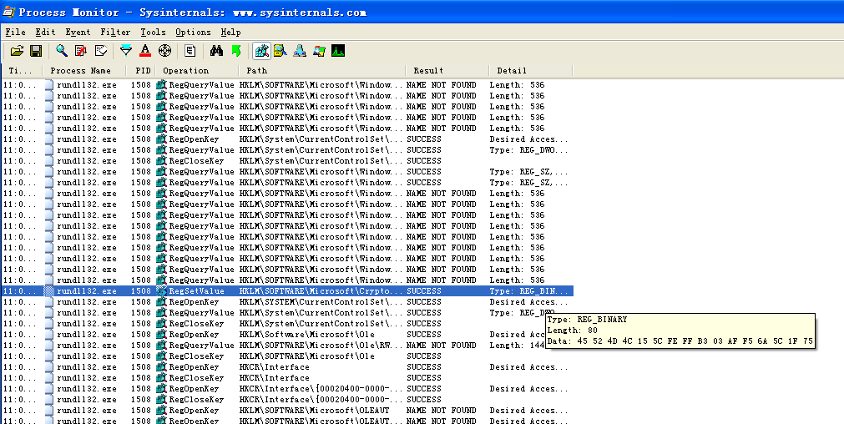844x424 pixels.
Task: Click the Ti... time column header
Action: (x=23, y=70)
